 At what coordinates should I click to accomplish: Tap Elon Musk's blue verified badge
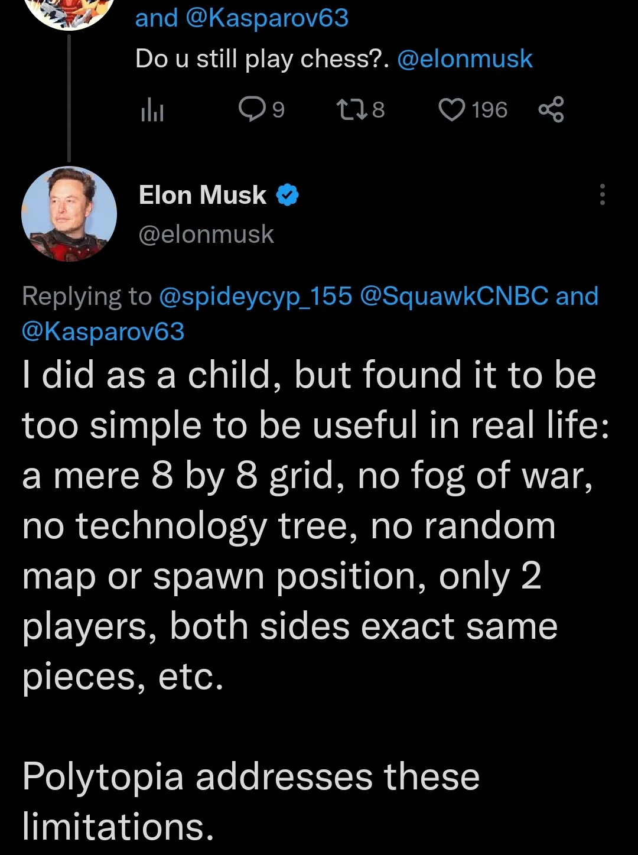[287, 196]
